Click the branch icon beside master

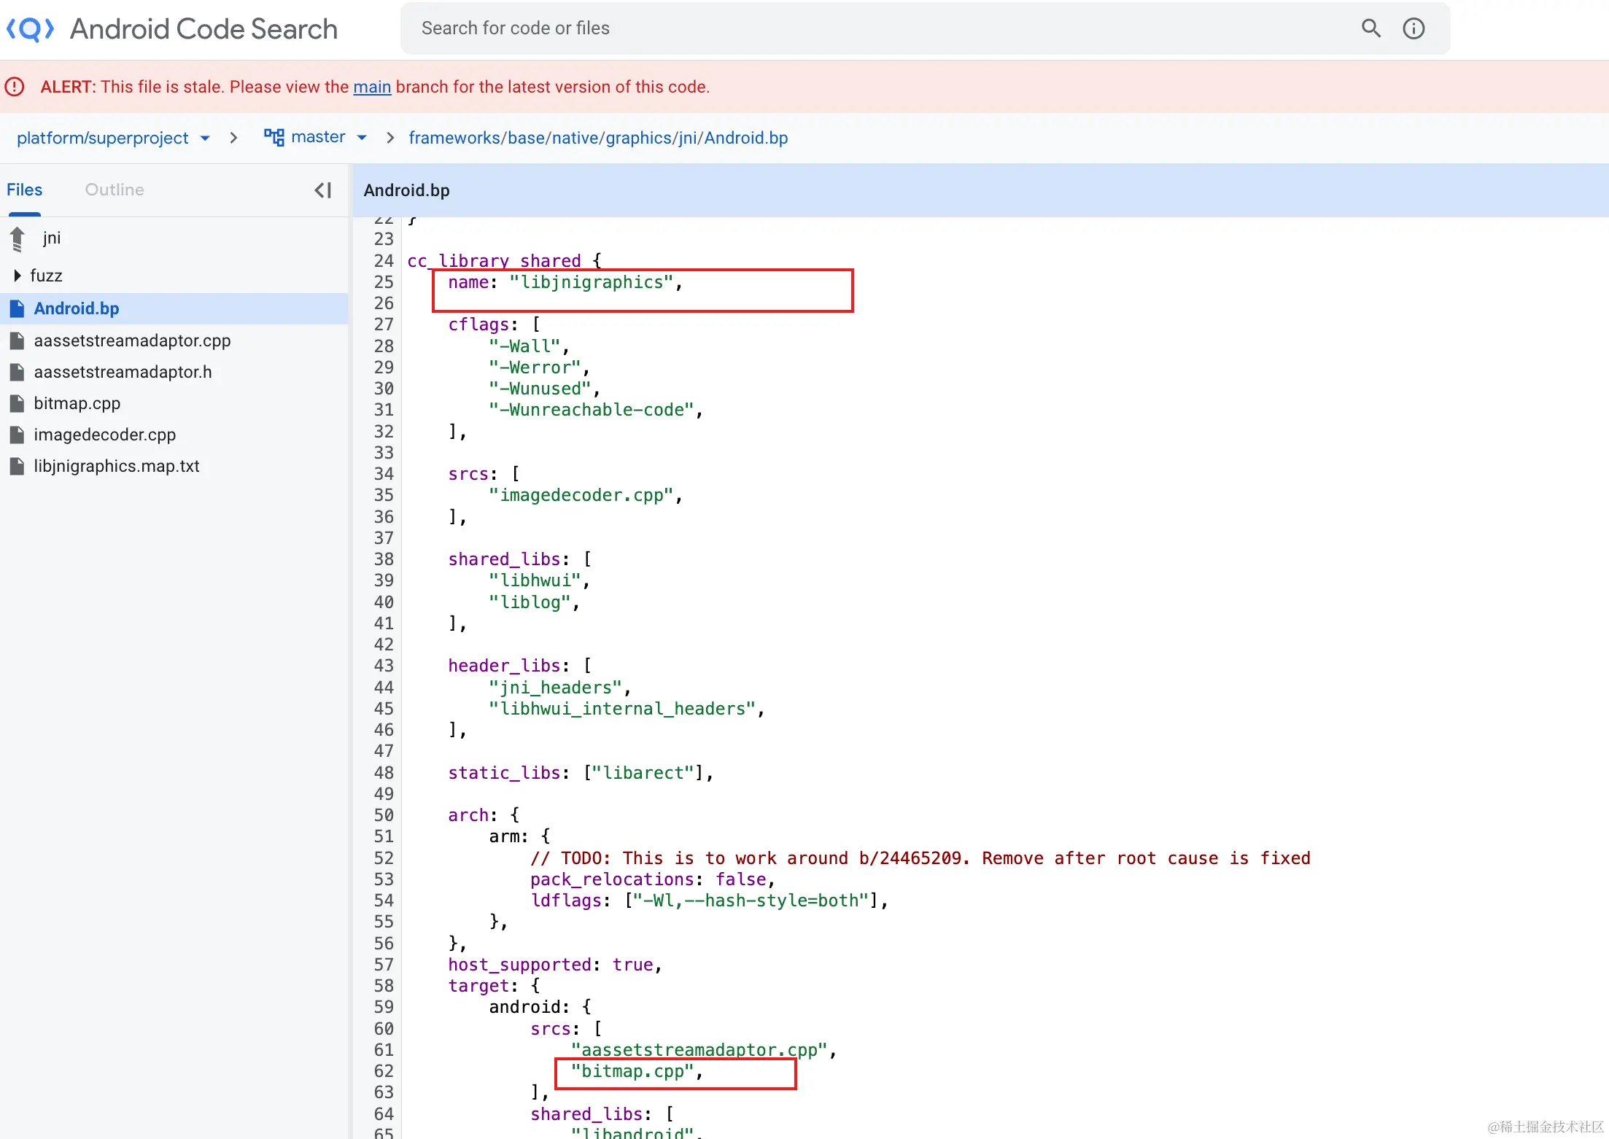click(x=274, y=137)
